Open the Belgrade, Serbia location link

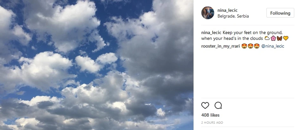[x=233, y=16]
